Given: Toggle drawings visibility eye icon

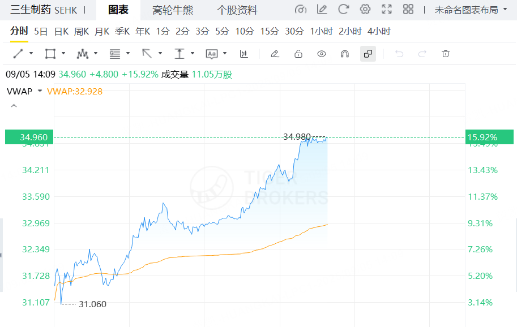Looking at the screenshot, I should (322, 54).
